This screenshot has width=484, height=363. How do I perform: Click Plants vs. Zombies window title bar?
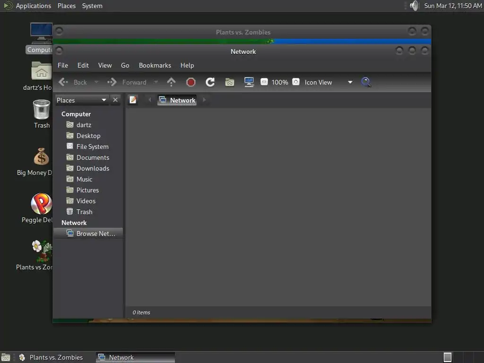tap(243, 32)
